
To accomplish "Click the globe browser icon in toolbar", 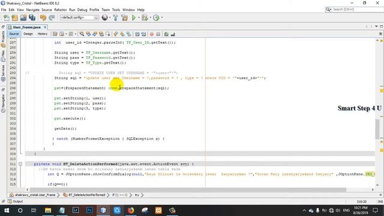I will point(104,17).
